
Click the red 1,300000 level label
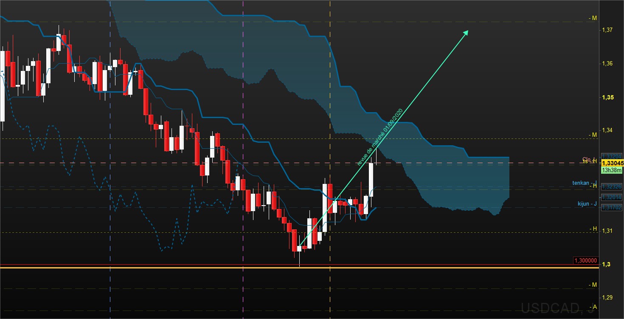[x=585, y=260]
